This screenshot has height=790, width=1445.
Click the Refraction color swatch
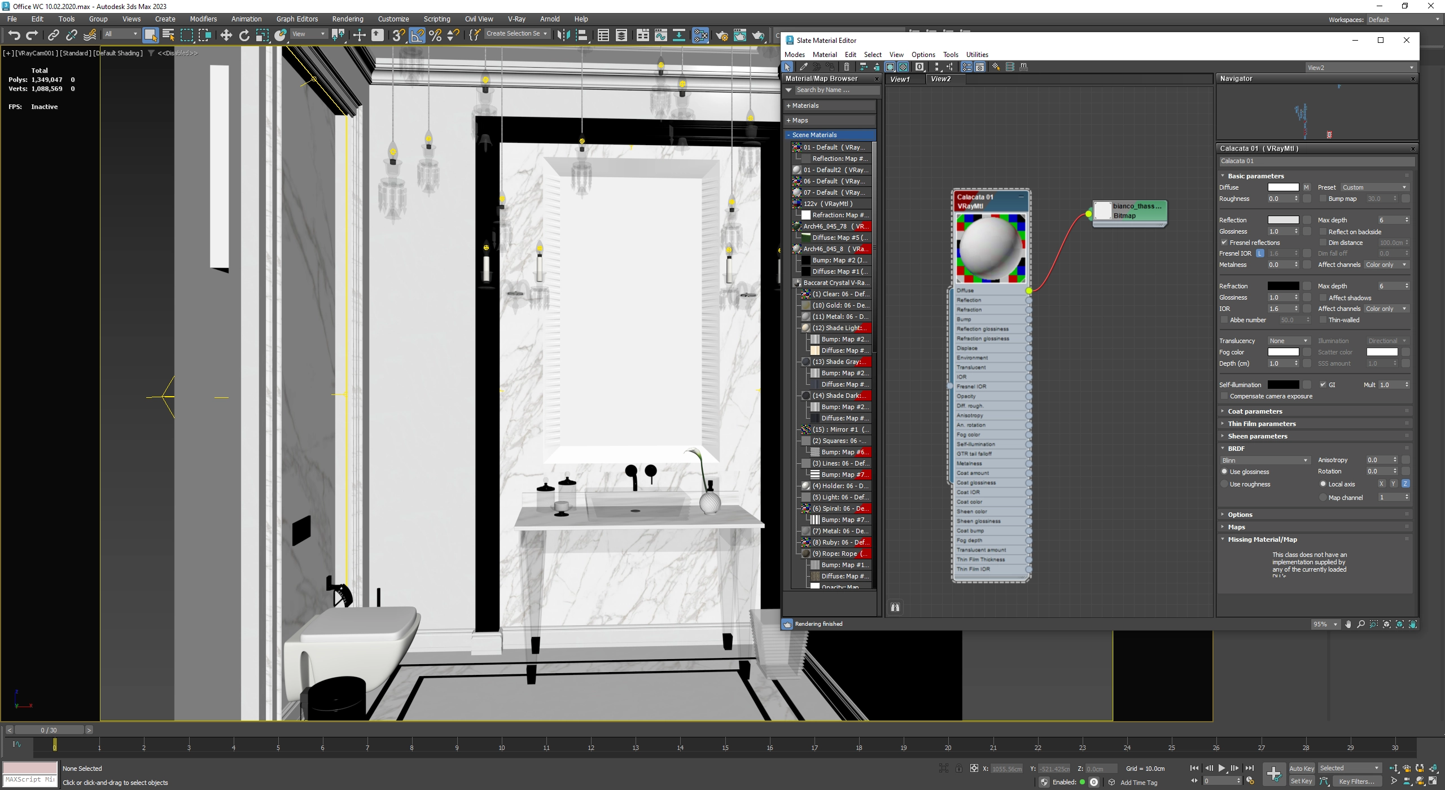(1283, 286)
